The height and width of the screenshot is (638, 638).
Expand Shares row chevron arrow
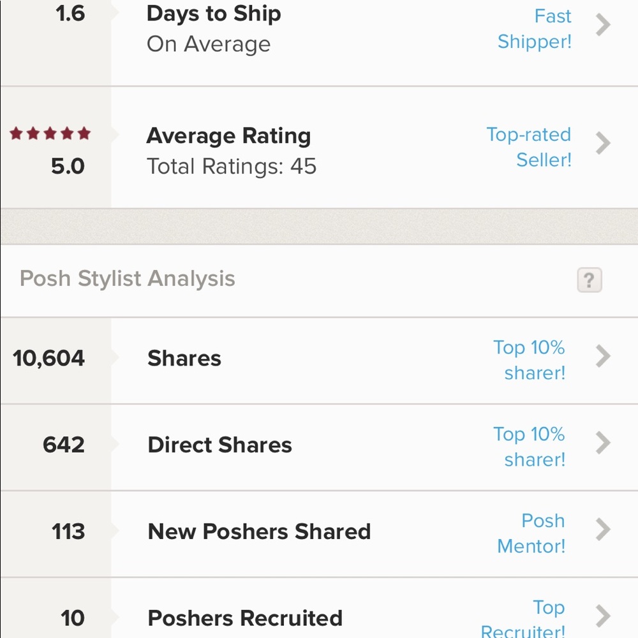pyautogui.click(x=603, y=356)
